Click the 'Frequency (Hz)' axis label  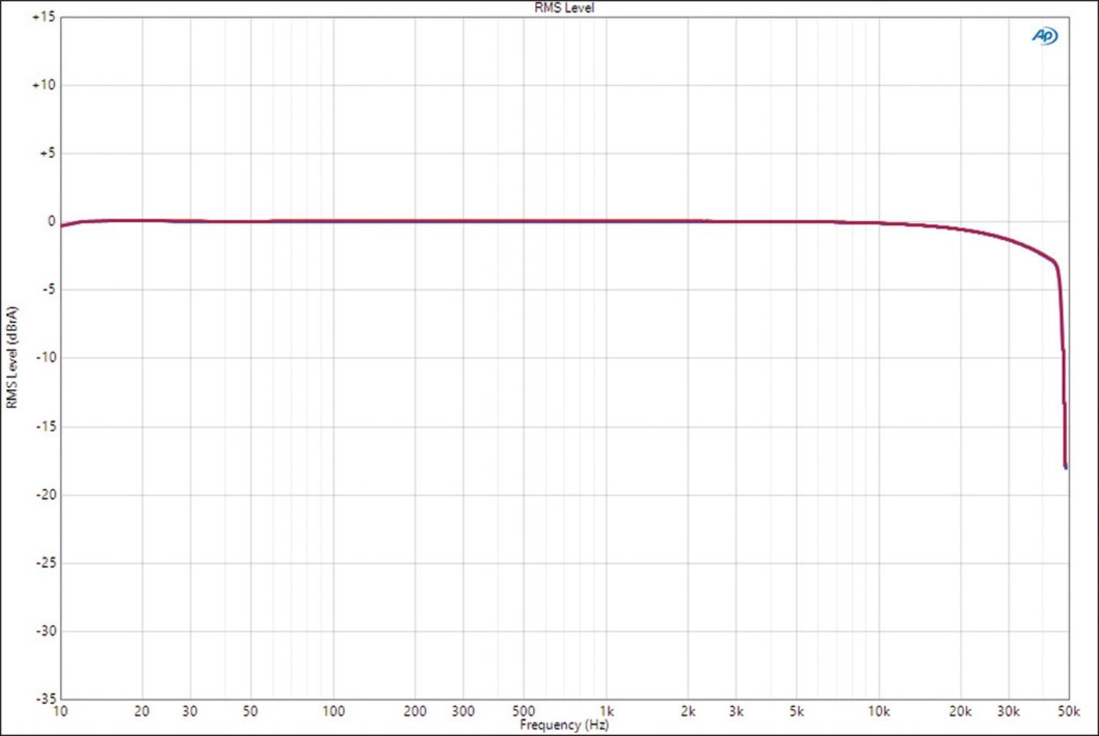click(564, 725)
